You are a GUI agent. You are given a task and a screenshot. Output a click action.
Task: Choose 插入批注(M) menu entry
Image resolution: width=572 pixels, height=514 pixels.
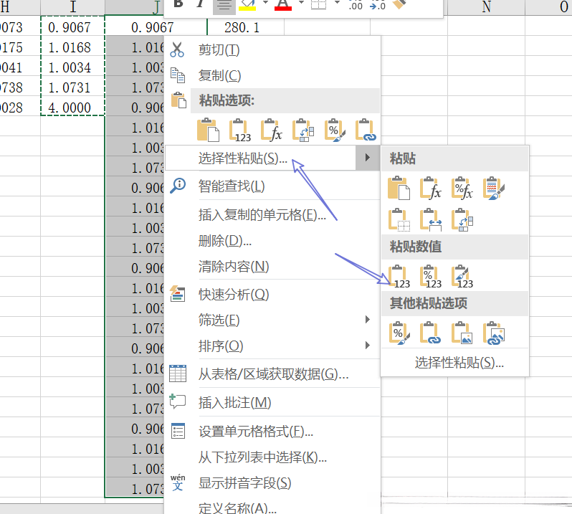click(234, 402)
